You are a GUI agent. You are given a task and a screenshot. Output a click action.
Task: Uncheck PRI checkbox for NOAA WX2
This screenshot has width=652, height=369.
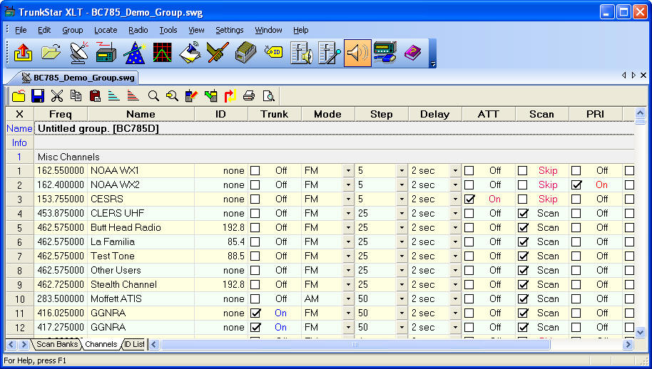point(576,184)
